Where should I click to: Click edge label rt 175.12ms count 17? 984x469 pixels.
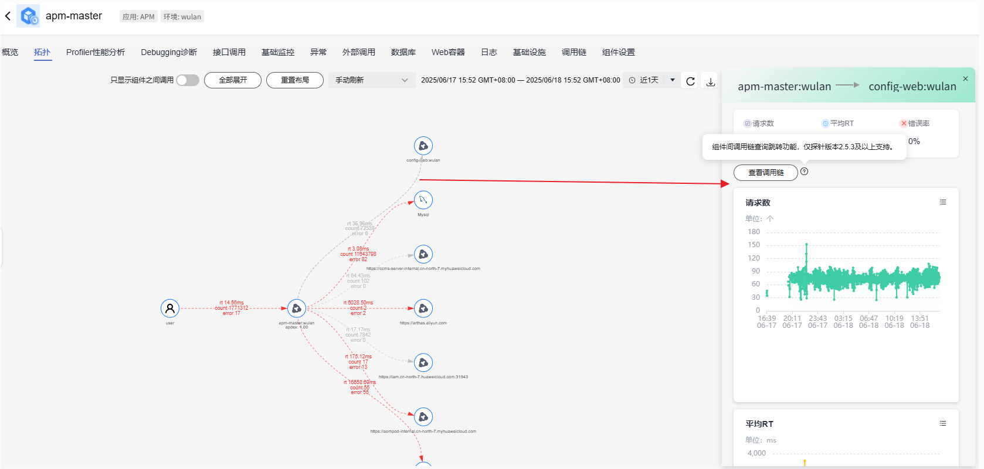(x=358, y=362)
